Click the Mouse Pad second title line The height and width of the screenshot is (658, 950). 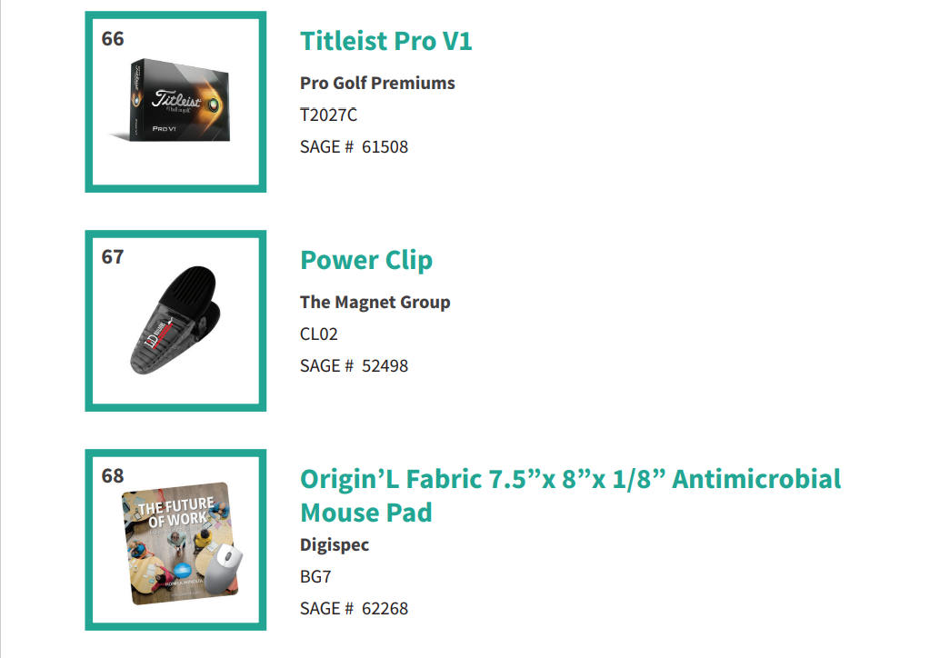[x=366, y=513]
